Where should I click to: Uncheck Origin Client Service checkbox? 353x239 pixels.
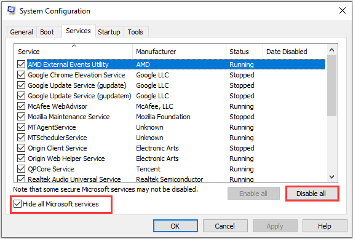pos(21,148)
